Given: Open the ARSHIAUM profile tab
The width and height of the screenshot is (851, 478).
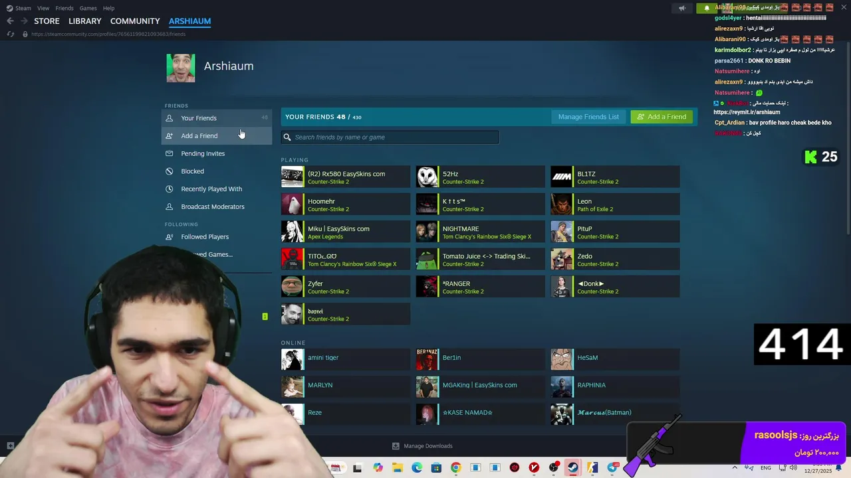Looking at the screenshot, I should (189, 21).
